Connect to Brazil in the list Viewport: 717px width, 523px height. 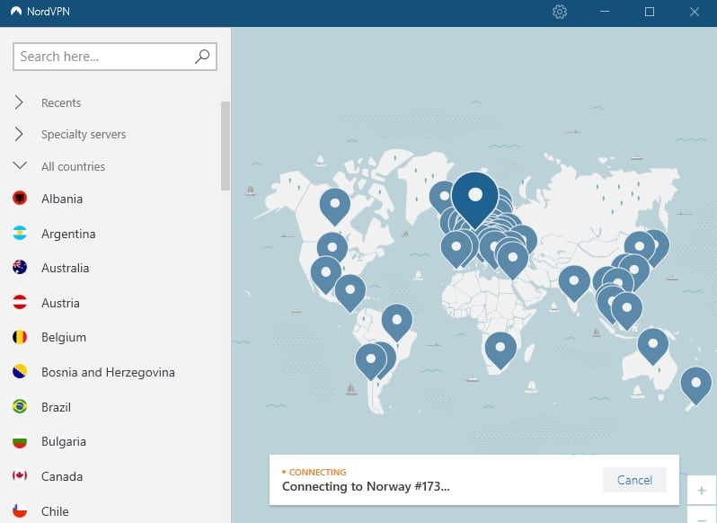tap(56, 407)
